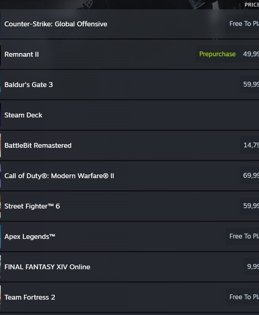Click FINAL FANTASY XIV Online title
Image resolution: width=259 pixels, height=315 pixels.
coord(47,267)
